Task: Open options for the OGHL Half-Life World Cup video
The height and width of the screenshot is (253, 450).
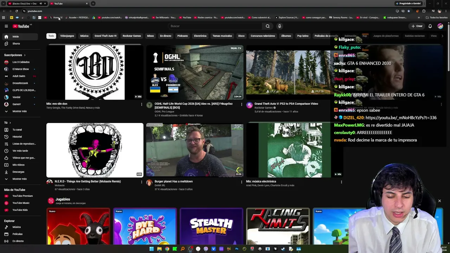Action: pyautogui.click(x=242, y=104)
